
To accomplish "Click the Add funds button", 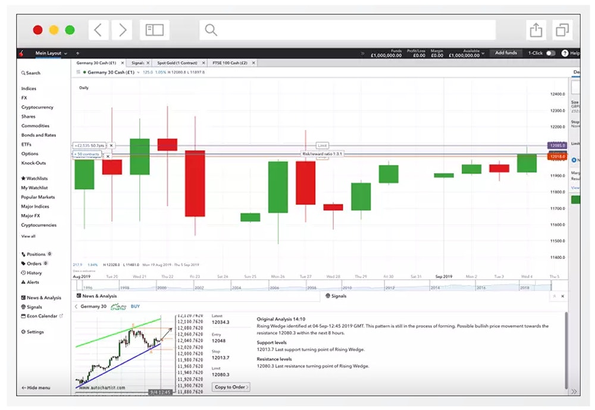I will click(506, 53).
